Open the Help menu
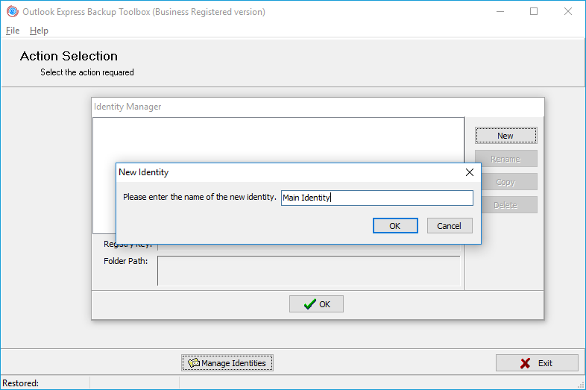This screenshot has width=586, height=390. (39, 31)
